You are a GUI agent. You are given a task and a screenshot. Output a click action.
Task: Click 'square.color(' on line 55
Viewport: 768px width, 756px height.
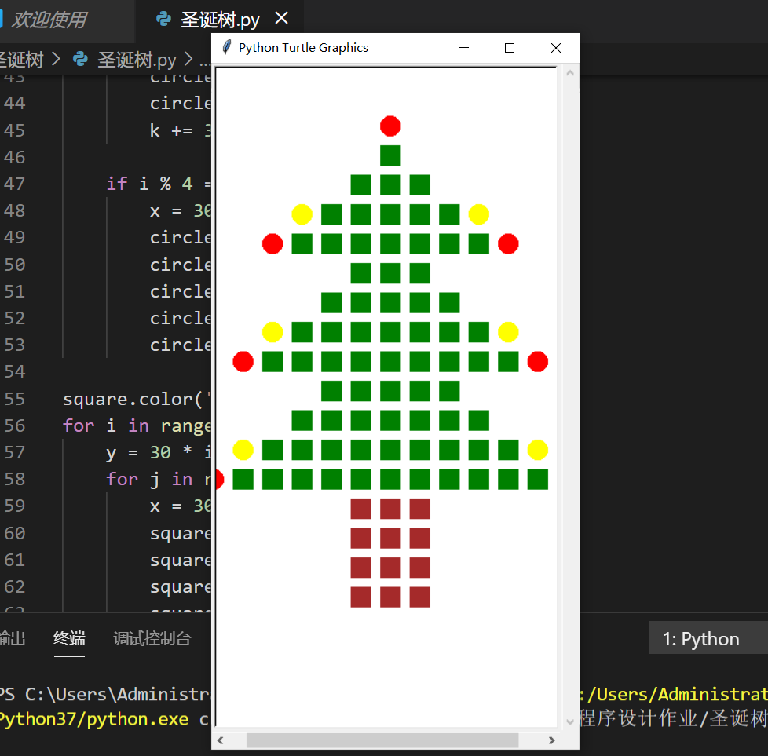(132, 399)
